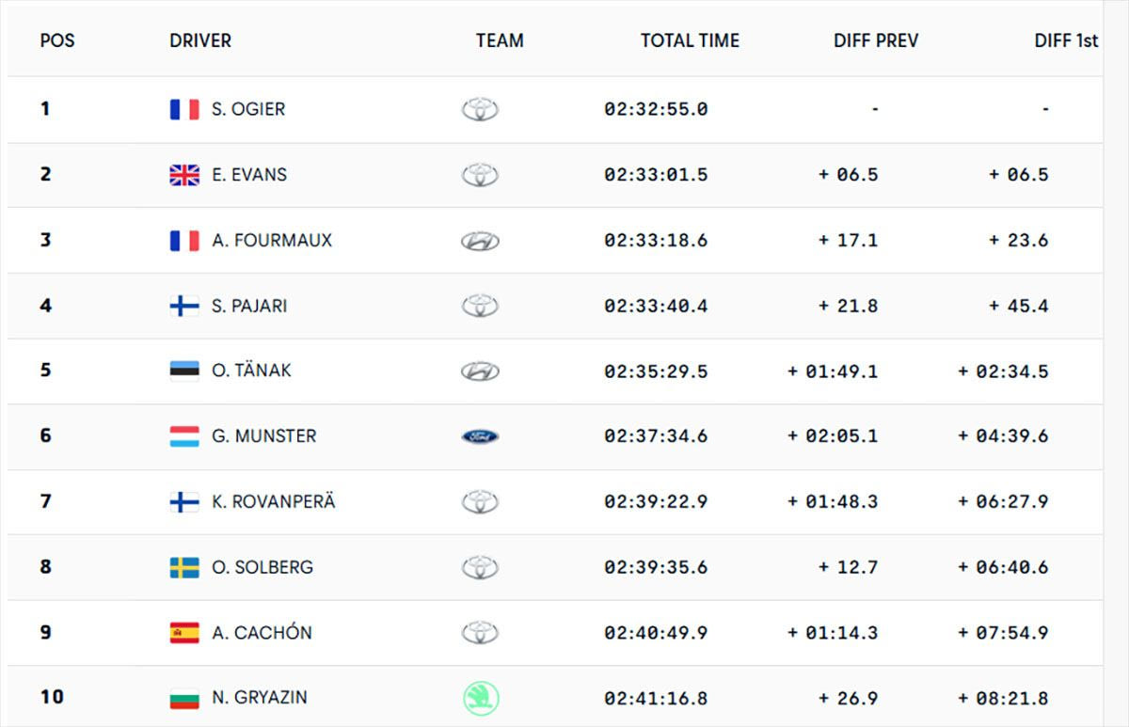Click the TEAM column header
Image resolution: width=1129 pixels, height=727 pixels.
click(500, 41)
